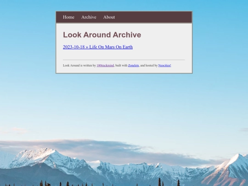Click the Look Around Archive heading
Image resolution: width=248 pixels, height=186 pixels.
click(x=102, y=35)
